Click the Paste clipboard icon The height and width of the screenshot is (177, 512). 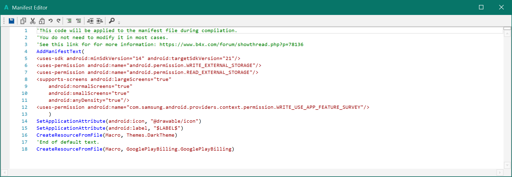point(42,21)
